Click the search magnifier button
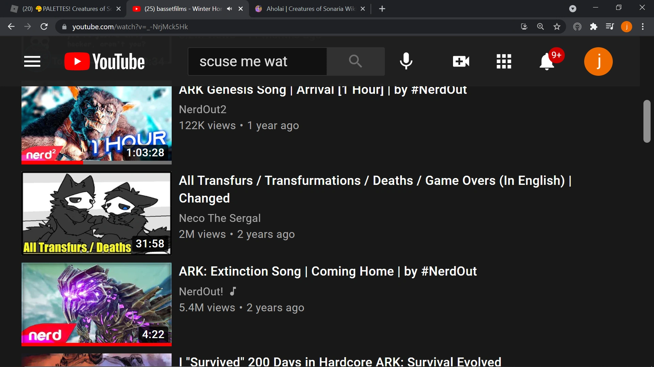This screenshot has width=654, height=367. coord(355,62)
